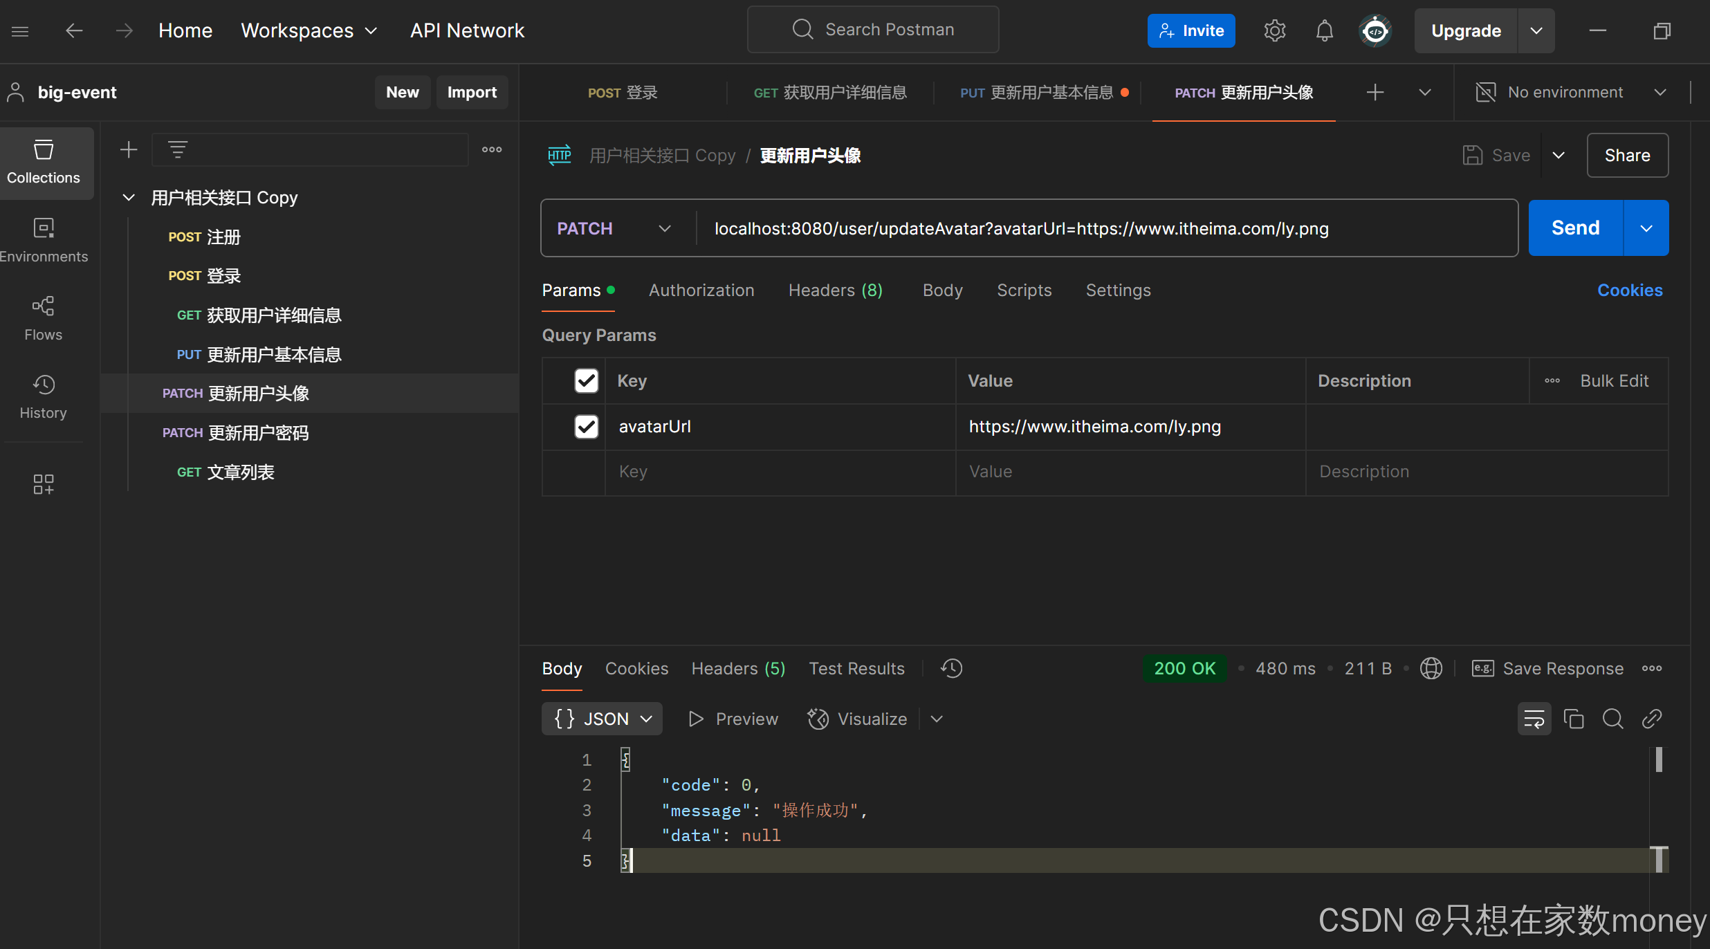Open the Flows sidebar section
The image size is (1710, 949).
coord(44,319)
